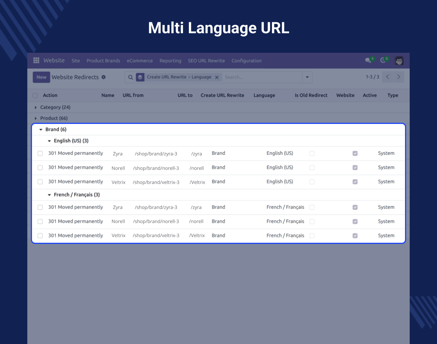Select the English Norell row checkbox
Image resolution: width=437 pixels, height=344 pixels.
coord(40,168)
